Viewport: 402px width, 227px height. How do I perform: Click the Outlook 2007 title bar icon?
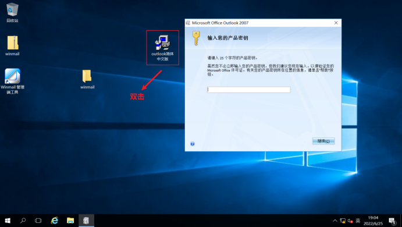(x=188, y=23)
